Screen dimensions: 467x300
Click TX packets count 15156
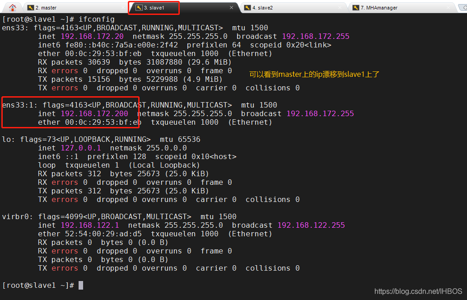click(99, 79)
